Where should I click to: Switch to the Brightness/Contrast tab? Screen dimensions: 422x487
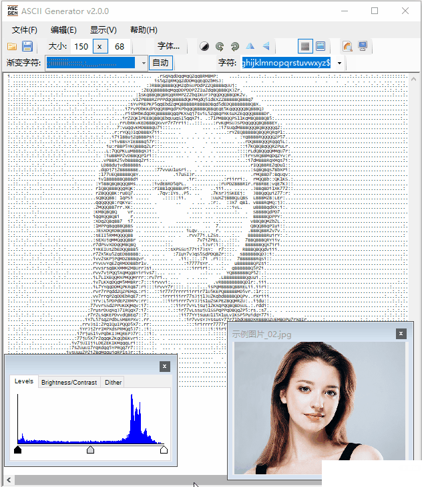(x=69, y=383)
